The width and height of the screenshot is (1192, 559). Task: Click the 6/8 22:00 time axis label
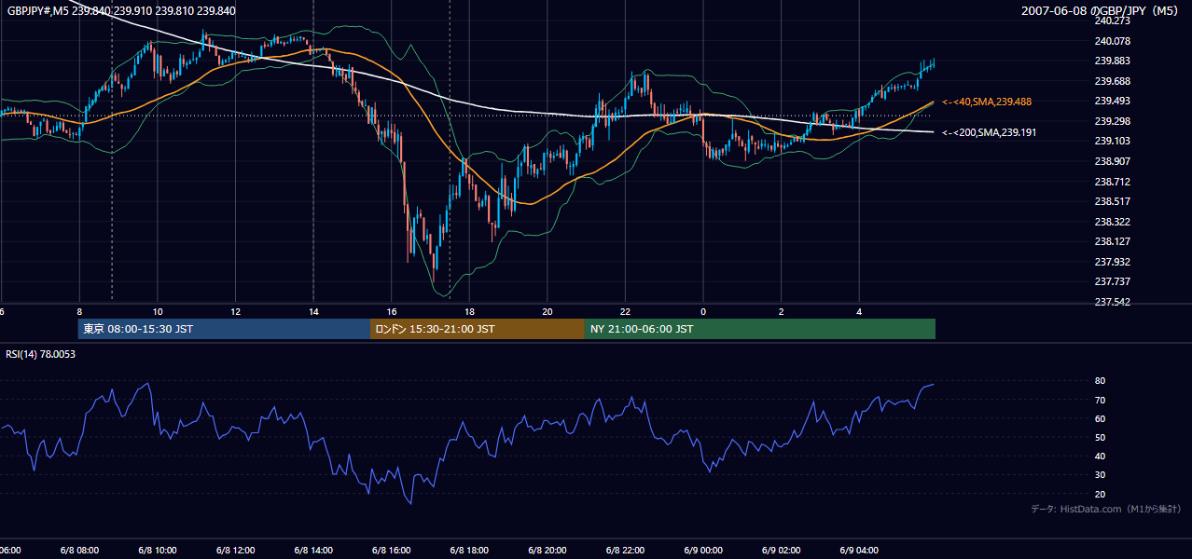pyautogui.click(x=625, y=551)
